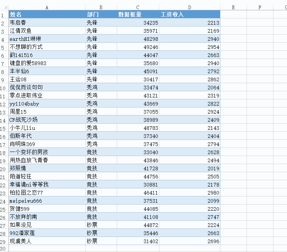Viewport: 287px width, 252px height.
Task: Select cell containing 幸福请ni等等我
Action: (x=47, y=184)
